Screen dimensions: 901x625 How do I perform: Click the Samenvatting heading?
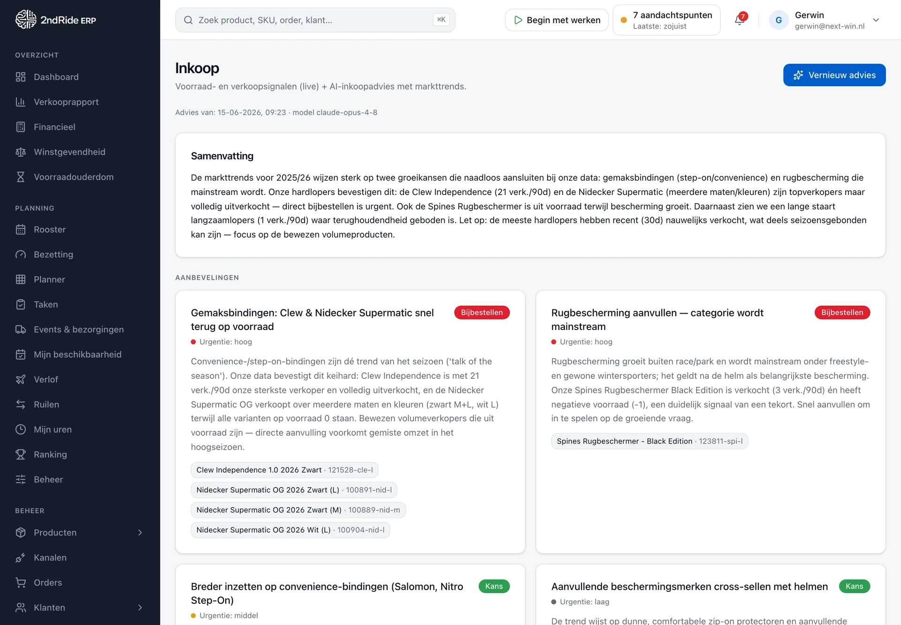click(222, 156)
